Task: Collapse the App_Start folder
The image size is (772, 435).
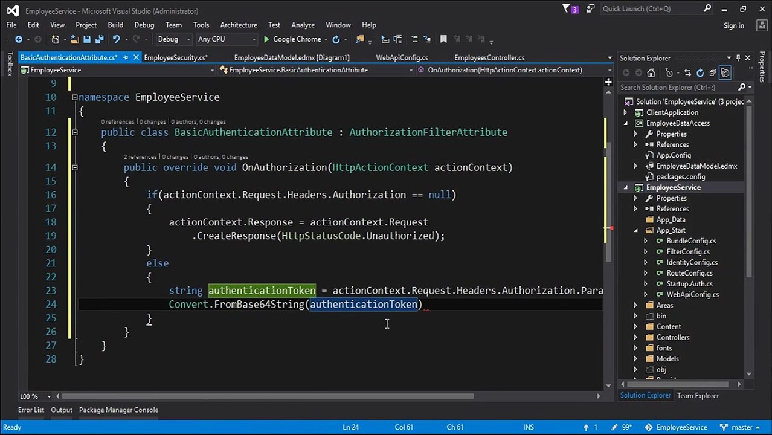Action: point(635,230)
